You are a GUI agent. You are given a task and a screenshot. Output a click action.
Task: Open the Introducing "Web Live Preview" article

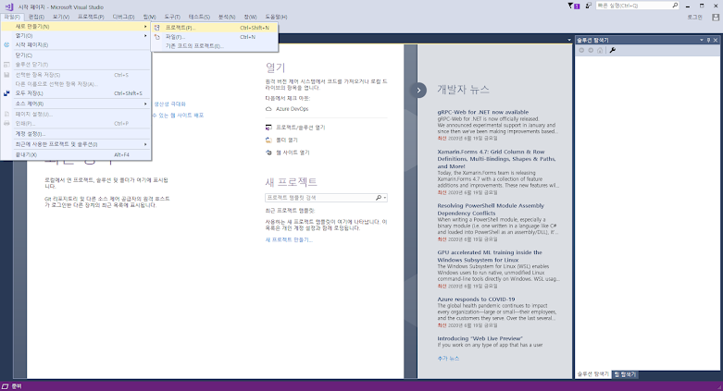[x=480, y=338]
